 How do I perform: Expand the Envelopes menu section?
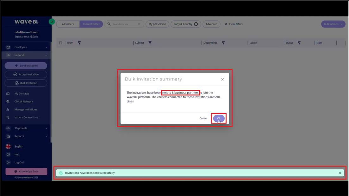[x=46, y=47]
